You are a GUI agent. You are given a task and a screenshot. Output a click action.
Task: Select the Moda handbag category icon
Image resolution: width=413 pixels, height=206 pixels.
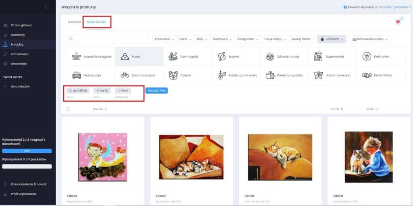(x=125, y=56)
